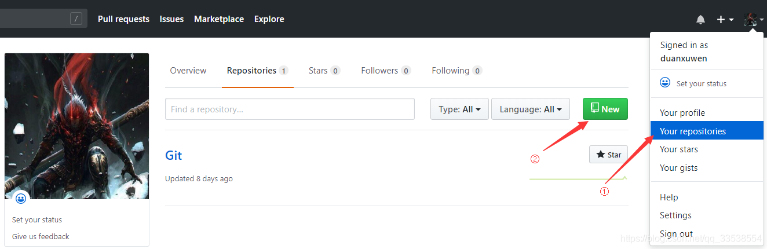Open Issues in the top navigation
767x249 pixels.
click(171, 19)
